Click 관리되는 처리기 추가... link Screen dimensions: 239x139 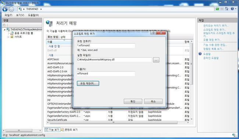pyautogui.click(x=216, y=25)
